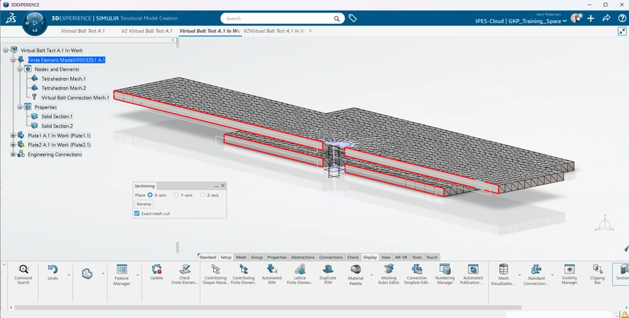Click the 3D shape icon in action bar
This screenshot has width=629, height=318.
coord(87,274)
